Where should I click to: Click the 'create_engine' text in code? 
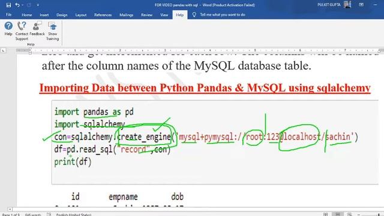click(x=144, y=137)
